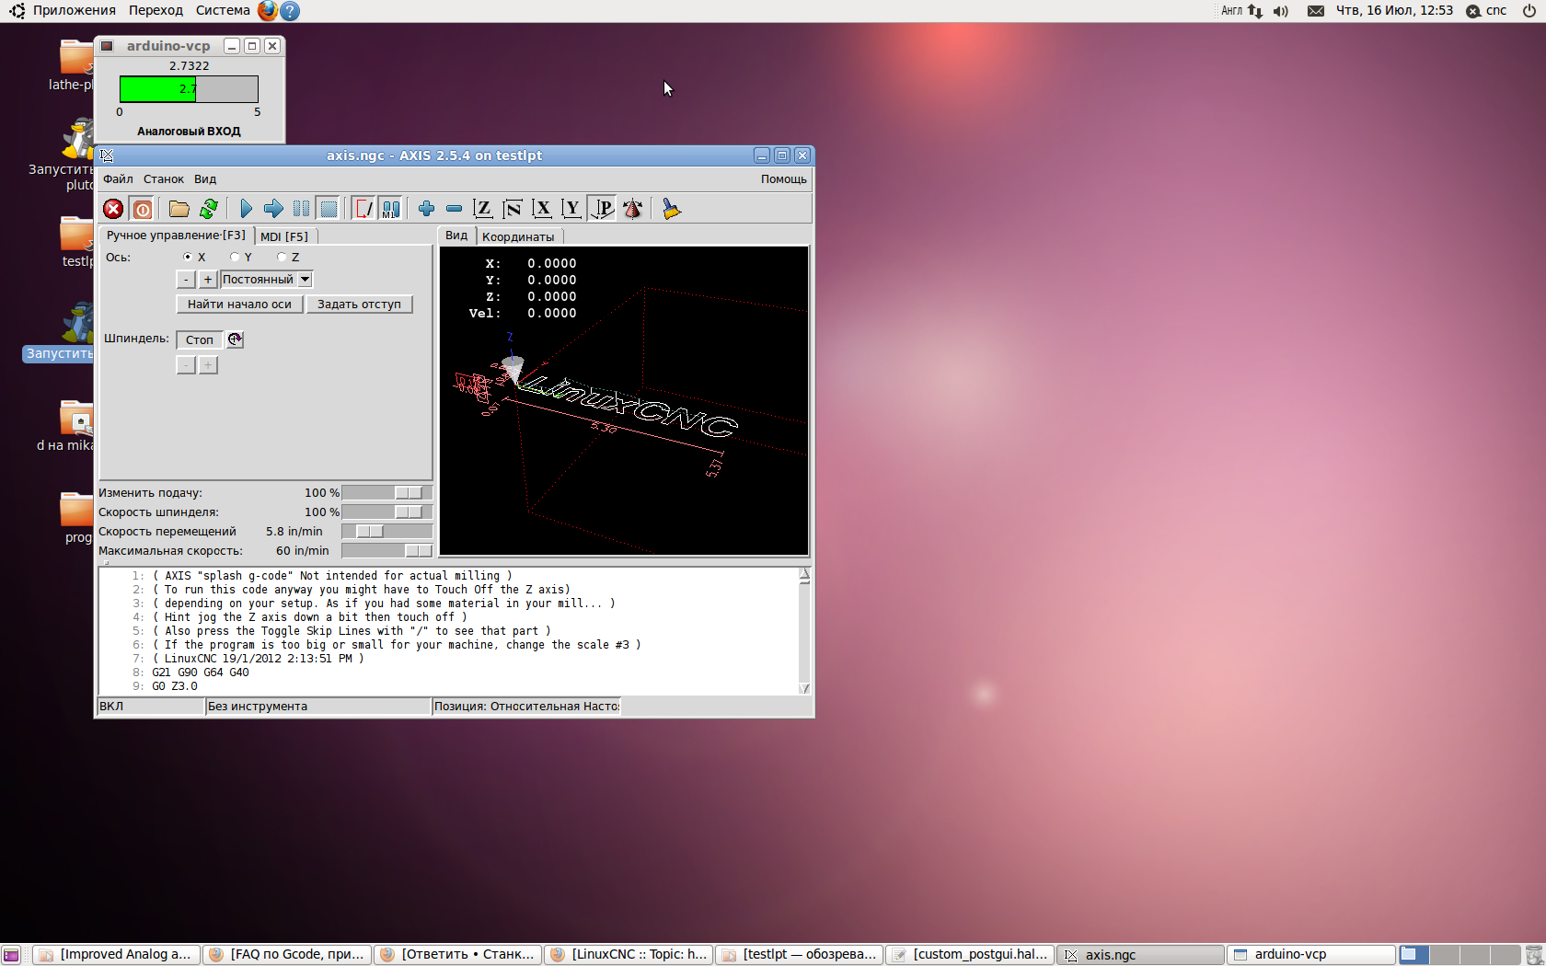This screenshot has height=966, width=1546.
Task: Toggle the red emergency stop button
Action: pyautogui.click(x=113, y=209)
